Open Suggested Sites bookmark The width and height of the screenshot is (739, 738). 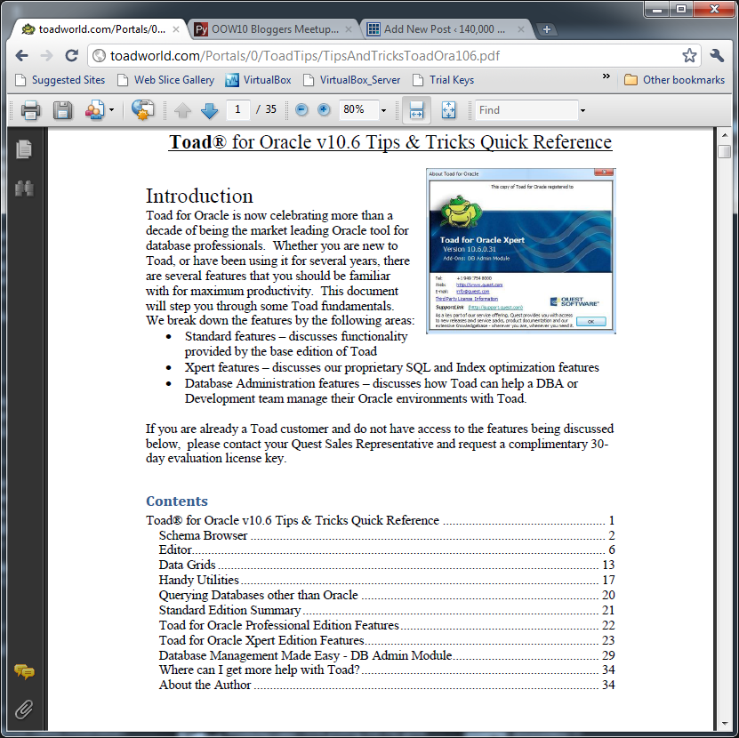coord(60,80)
